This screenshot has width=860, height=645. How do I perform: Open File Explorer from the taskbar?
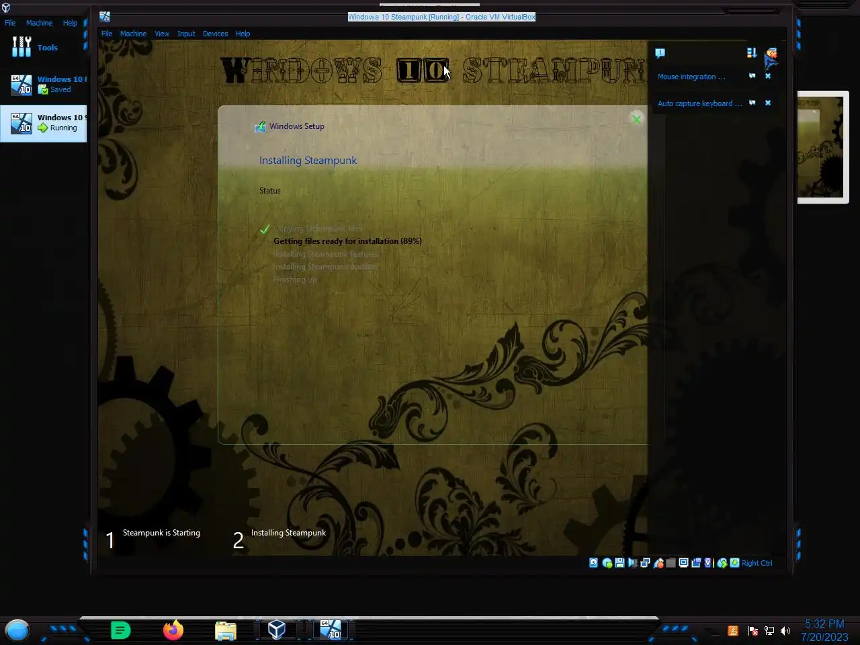tap(225, 630)
